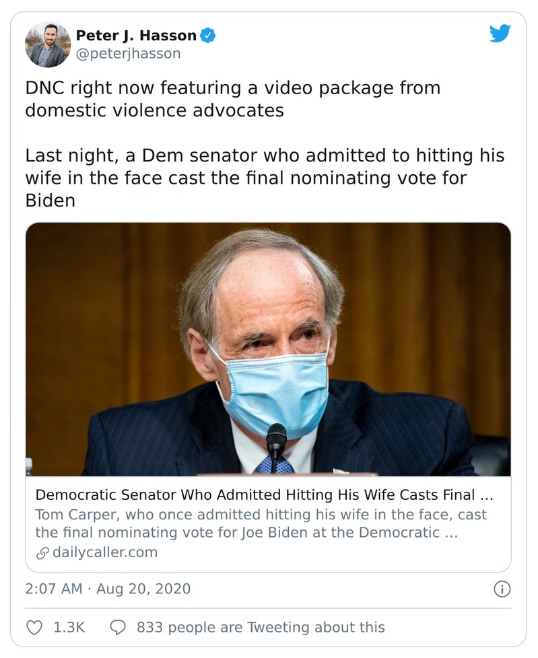Click the word "Biden" ending the tweet
The width and height of the screenshot is (538, 658).
(51, 200)
